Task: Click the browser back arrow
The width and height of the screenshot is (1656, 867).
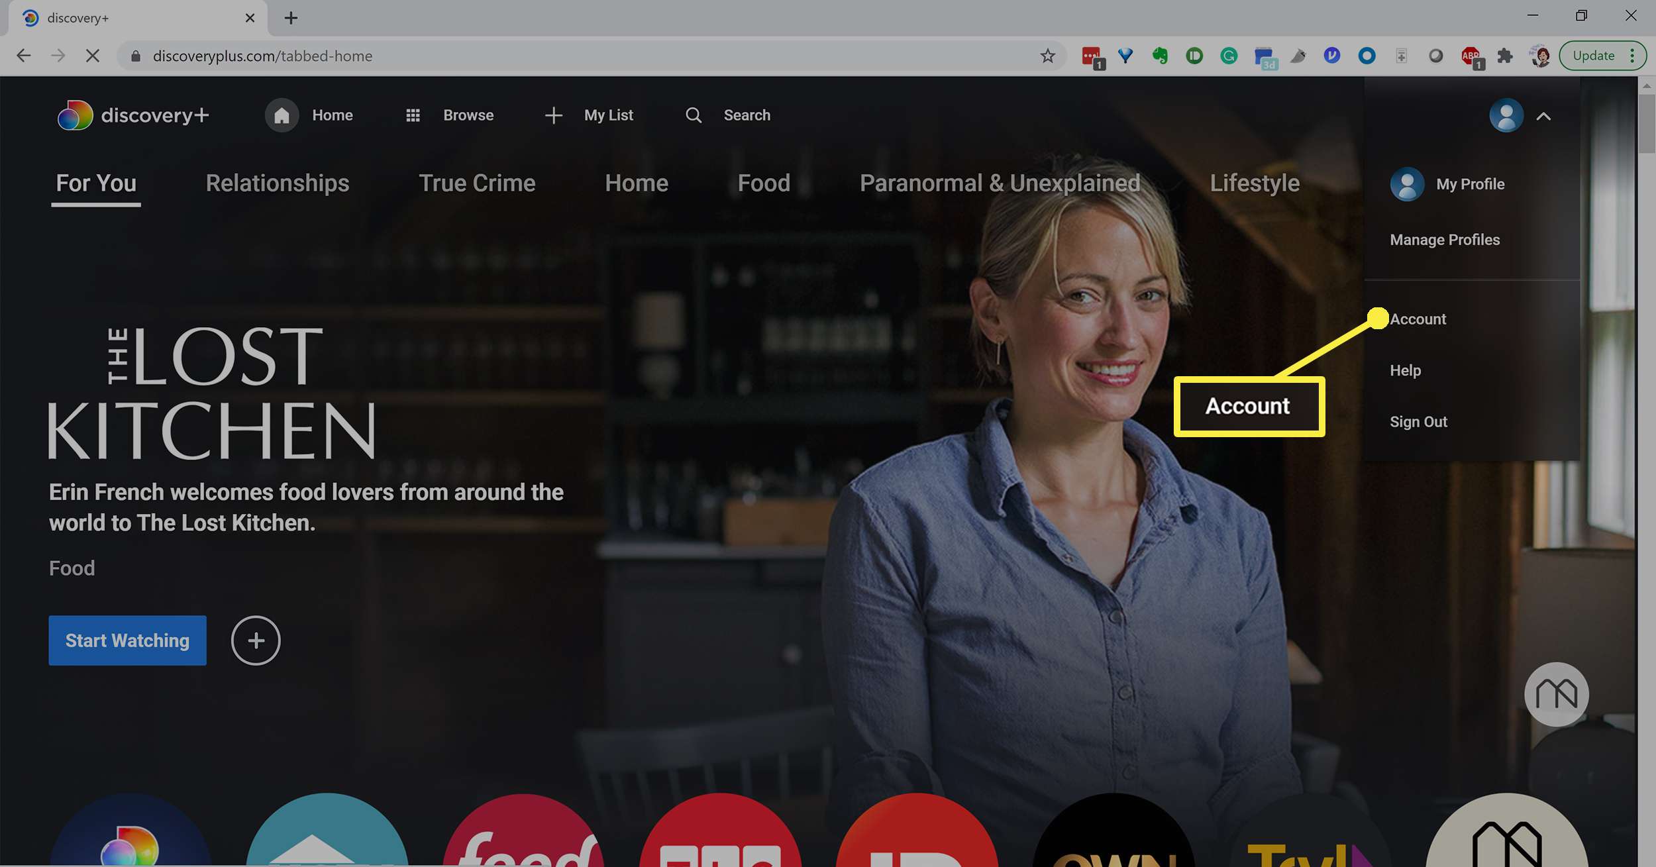Action: [24, 56]
